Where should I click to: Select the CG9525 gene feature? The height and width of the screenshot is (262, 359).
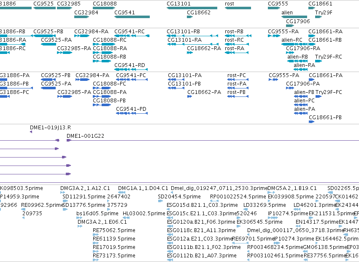click(x=44, y=8)
